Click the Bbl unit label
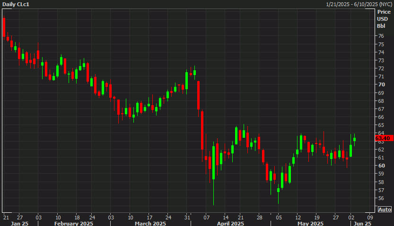Screen dimensions: 394x226 (x=381, y=26)
